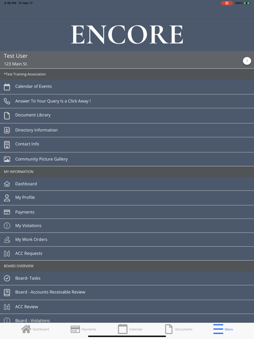
Task: Click the Document Library page icon
Action: coord(7,116)
